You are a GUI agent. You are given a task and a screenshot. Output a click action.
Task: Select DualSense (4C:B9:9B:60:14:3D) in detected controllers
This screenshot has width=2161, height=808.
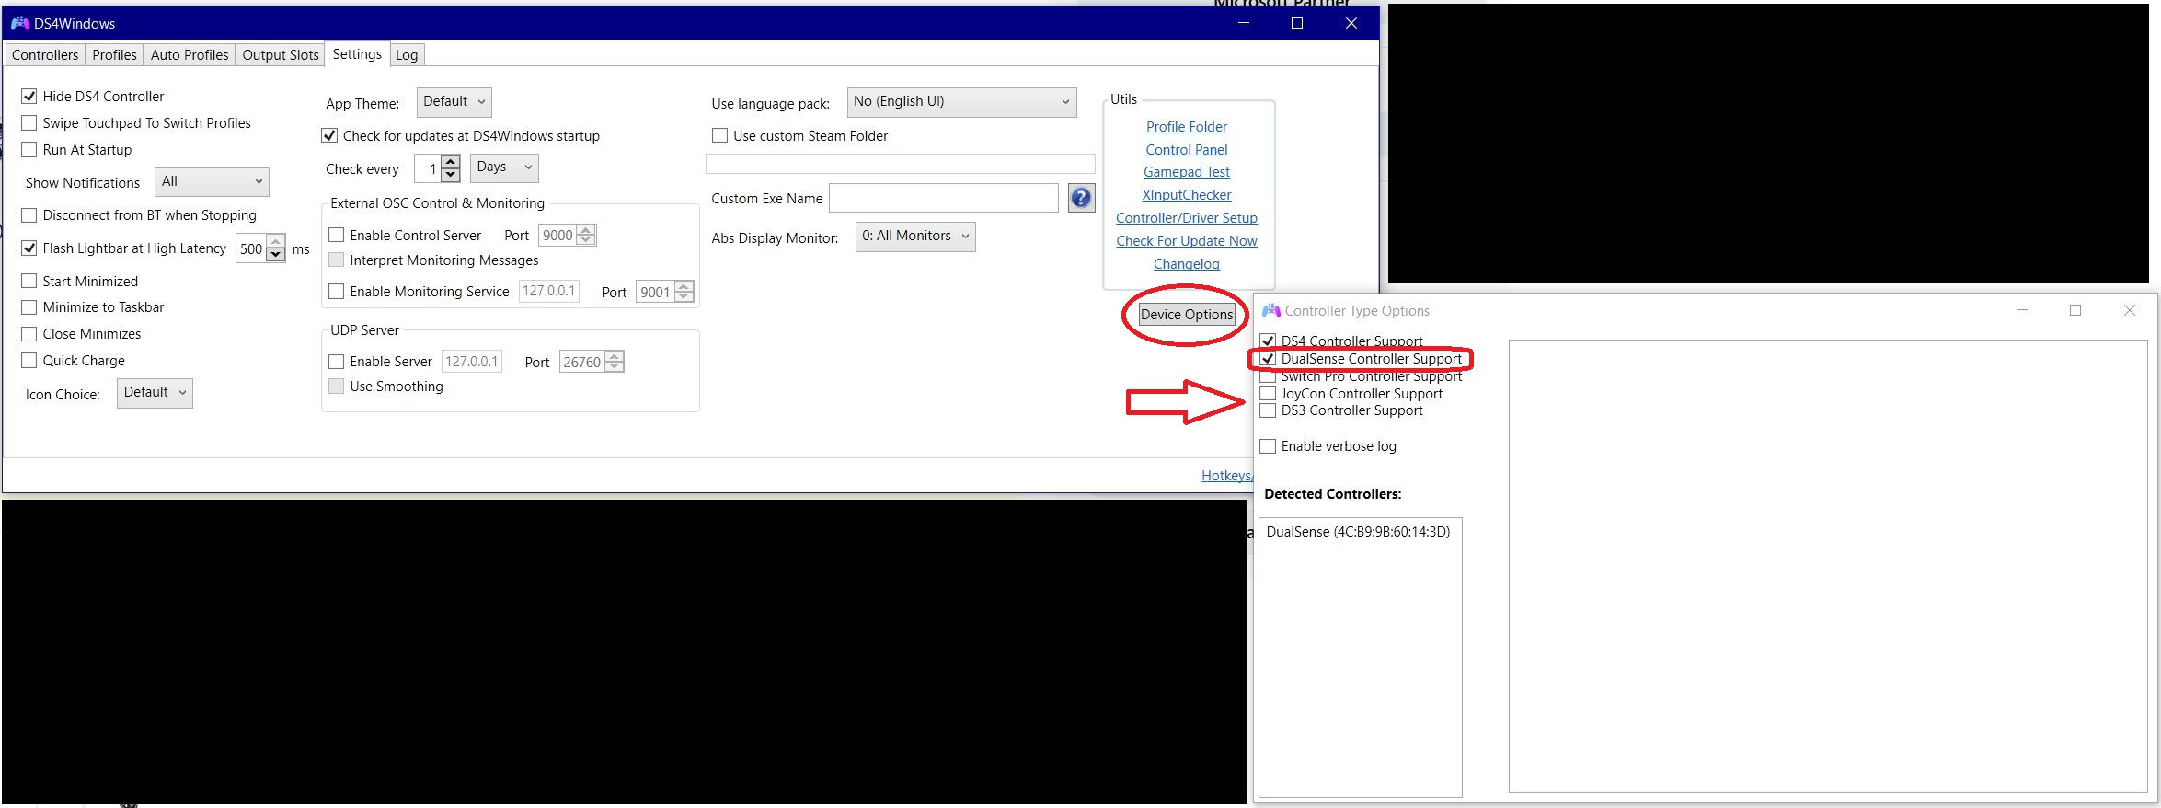[x=1359, y=532]
